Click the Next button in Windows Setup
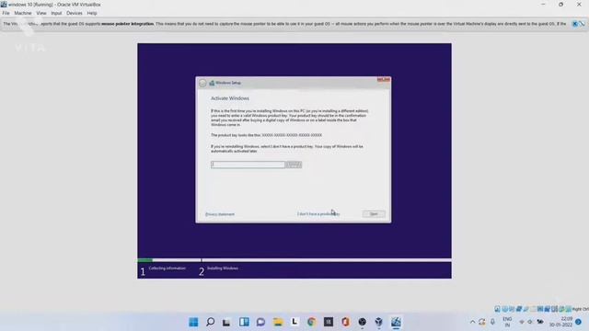Image resolution: width=589 pixels, height=331 pixels. point(374,214)
